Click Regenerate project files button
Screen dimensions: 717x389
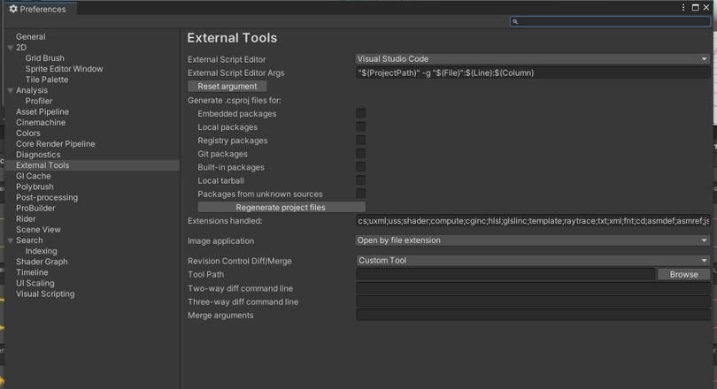(x=281, y=207)
